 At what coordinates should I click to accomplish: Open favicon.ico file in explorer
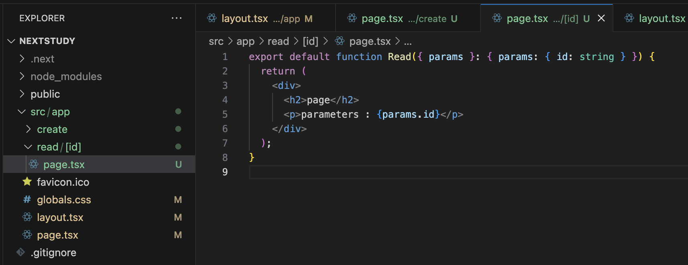[63, 182]
